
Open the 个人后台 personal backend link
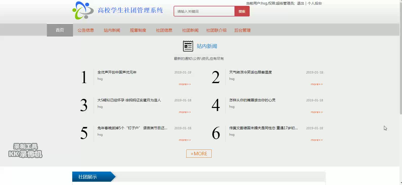coord(315,3)
